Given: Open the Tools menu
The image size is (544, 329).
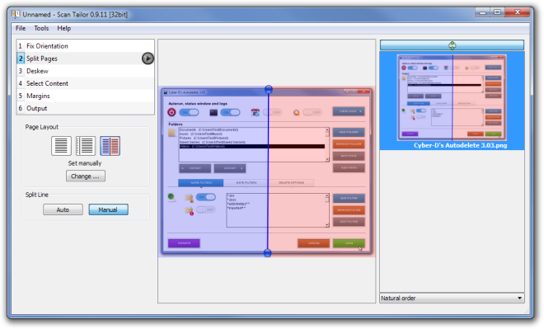Looking at the screenshot, I should (41, 28).
